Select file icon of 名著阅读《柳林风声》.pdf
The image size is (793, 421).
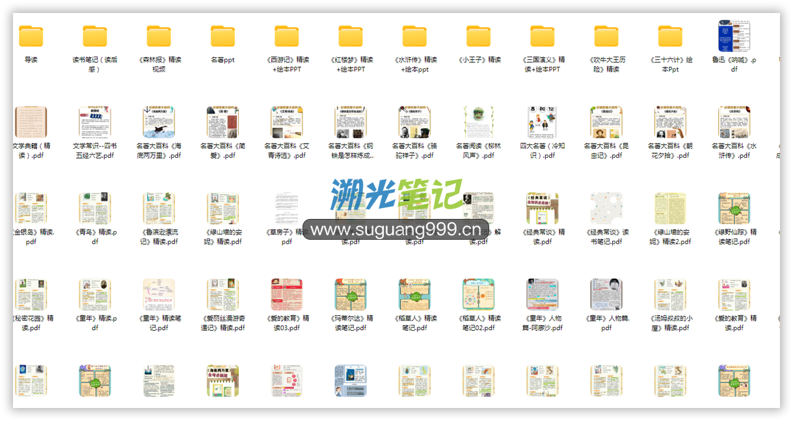pyautogui.click(x=478, y=122)
